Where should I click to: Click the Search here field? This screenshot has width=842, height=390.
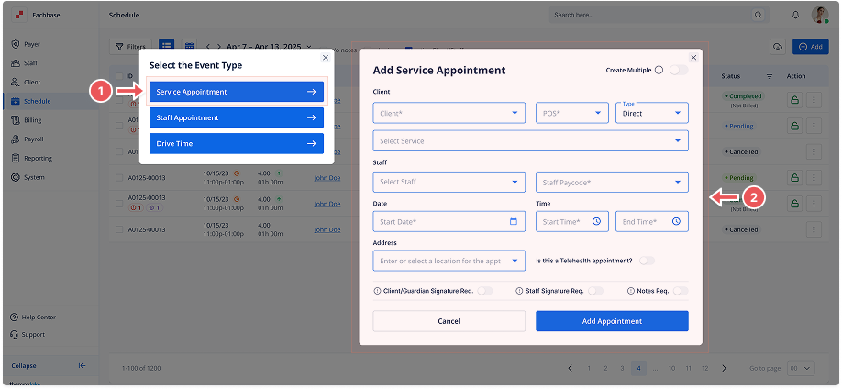pyautogui.click(x=659, y=15)
